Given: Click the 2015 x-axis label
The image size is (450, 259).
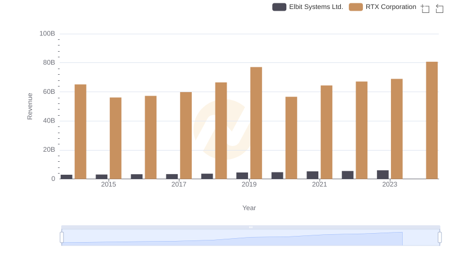Looking at the screenshot, I should pos(109,184).
